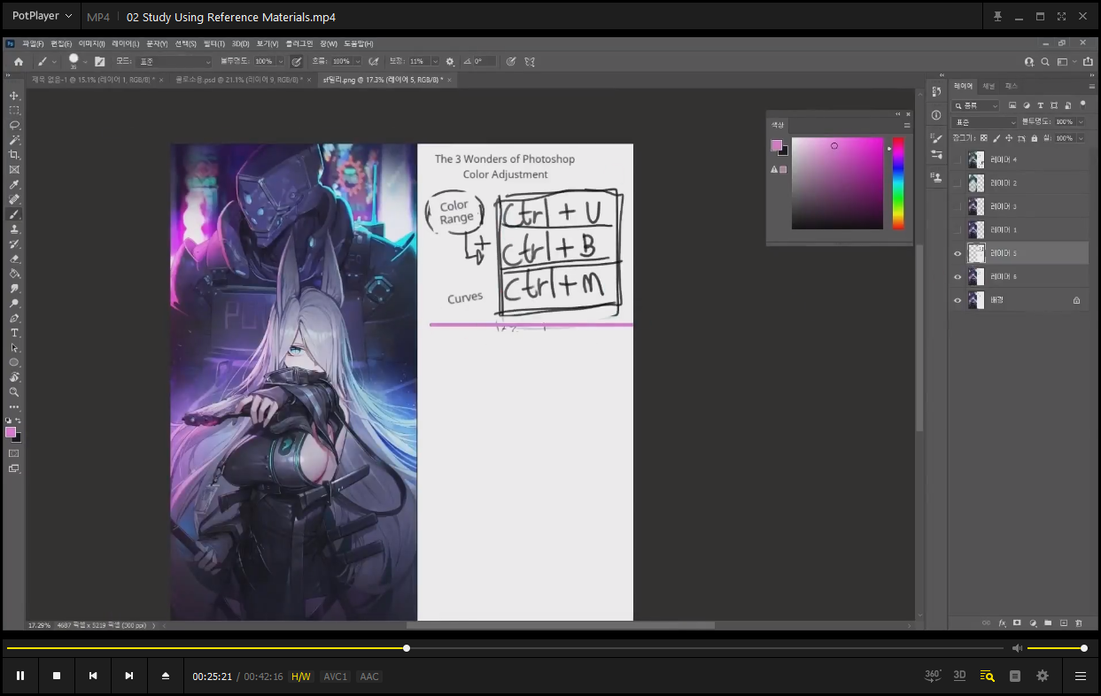The image size is (1101, 696).
Task: Open the brush settings panel toggle icon
Action: point(99,61)
